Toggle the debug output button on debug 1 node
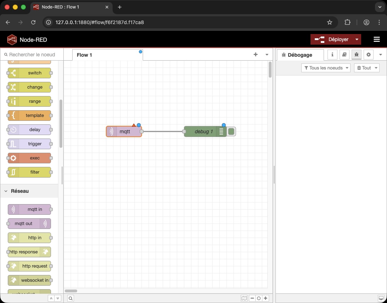The width and height of the screenshot is (387, 303). [x=231, y=131]
